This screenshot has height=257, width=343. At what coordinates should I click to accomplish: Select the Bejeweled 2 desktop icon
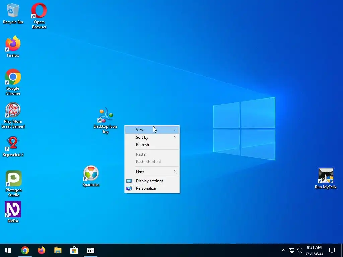(13, 147)
